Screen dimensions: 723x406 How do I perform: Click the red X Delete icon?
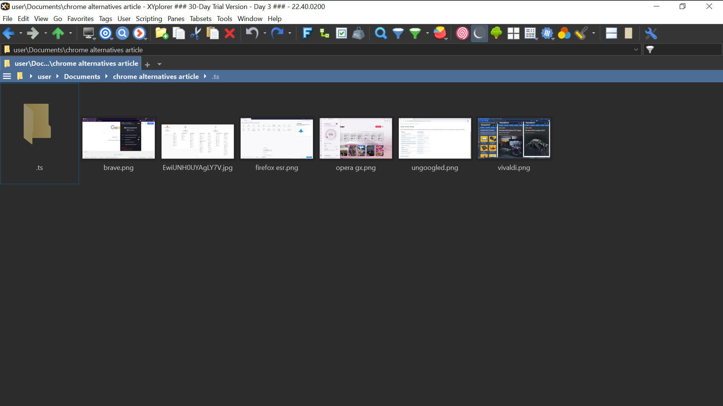(230, 33)
